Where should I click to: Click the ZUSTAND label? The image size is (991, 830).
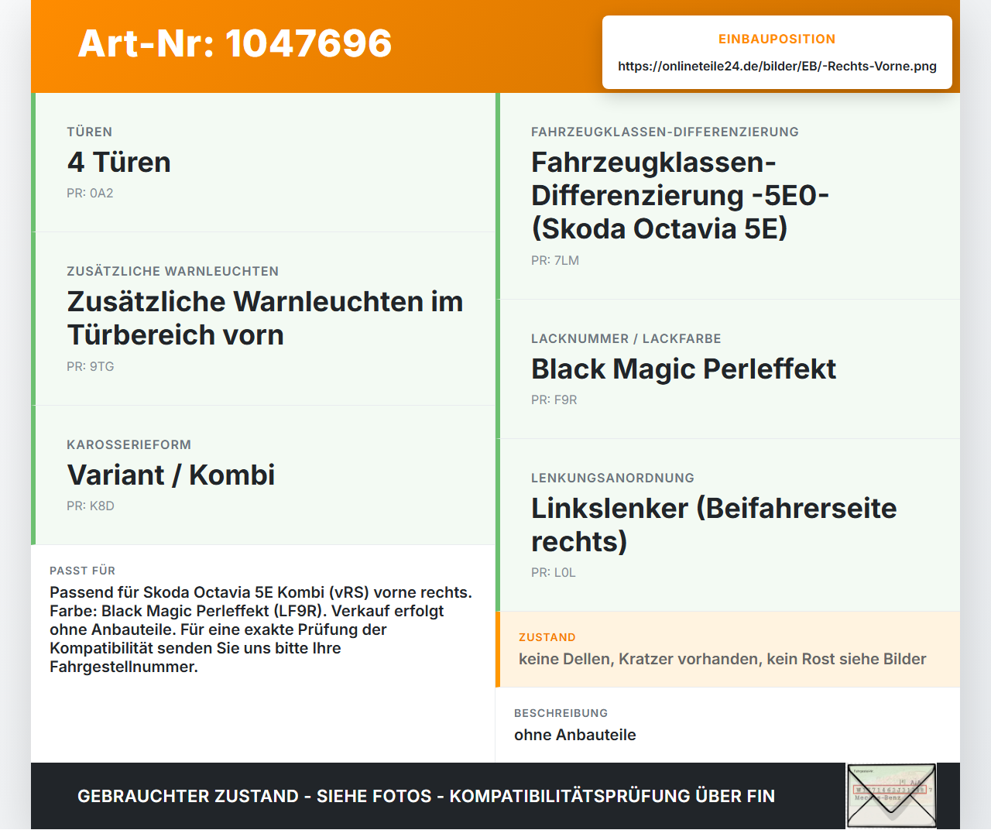[547, 637]
